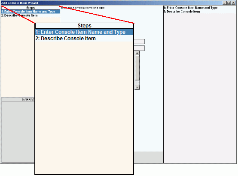Select '1: Enter Console Item Name and Type' in right panel
The width and height of the screenshot is (238, 176).
(x=191, y=8)
